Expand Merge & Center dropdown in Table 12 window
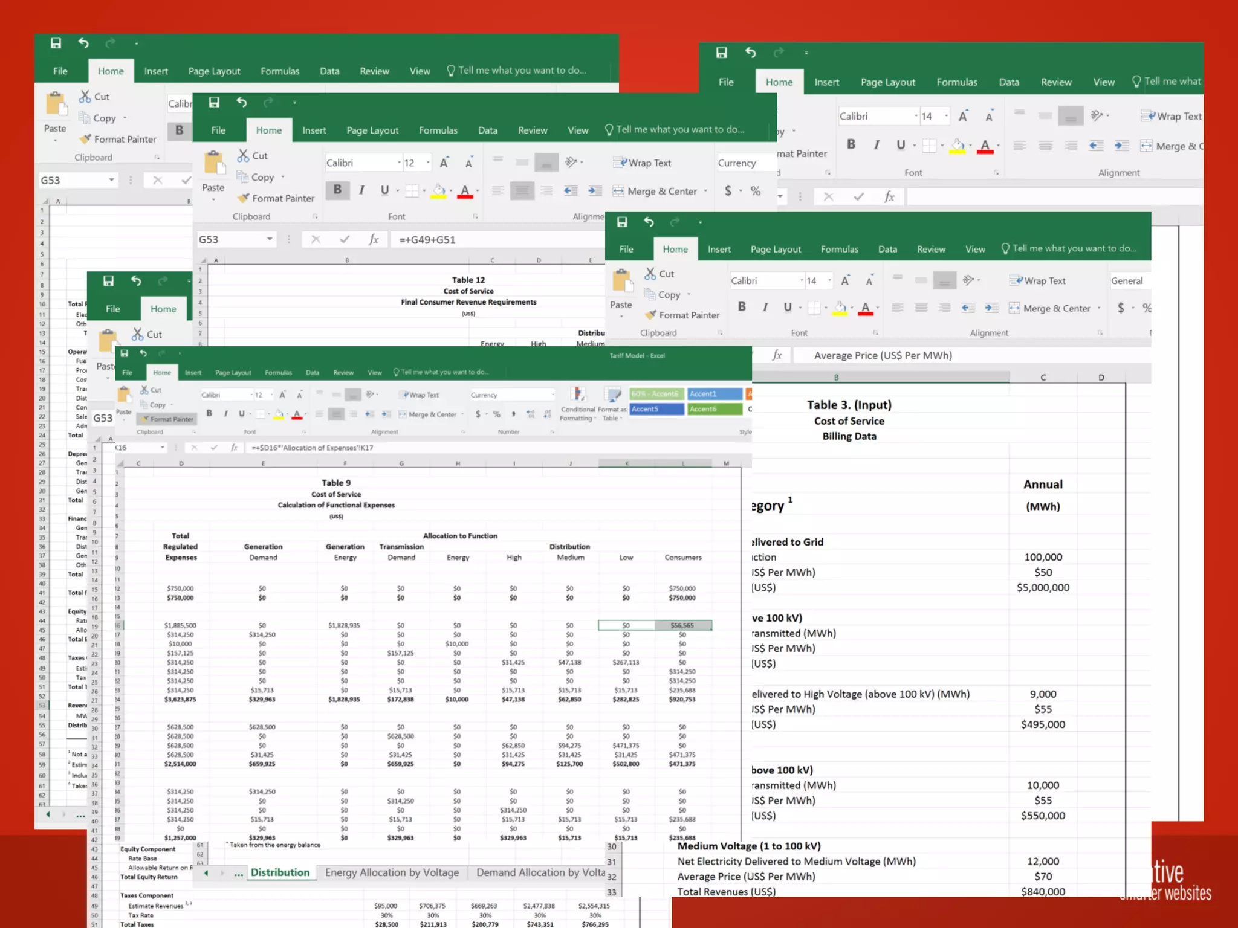The width and height of the screenshot is (1238, 928). click(705, 192)
